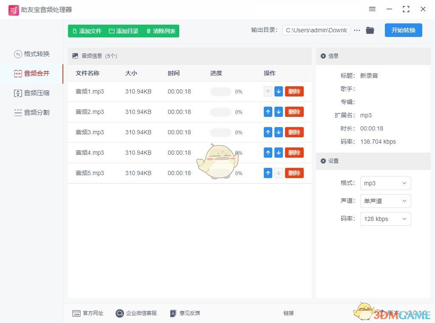
Task: Open the 格式 format dropdown
Action: click(x=385, y=183)
